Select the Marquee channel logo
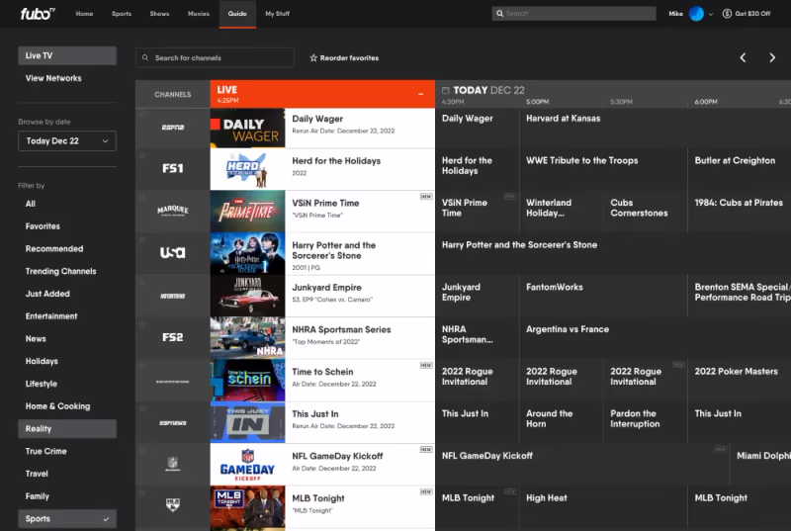791x531 pixels. coord(172,211)
